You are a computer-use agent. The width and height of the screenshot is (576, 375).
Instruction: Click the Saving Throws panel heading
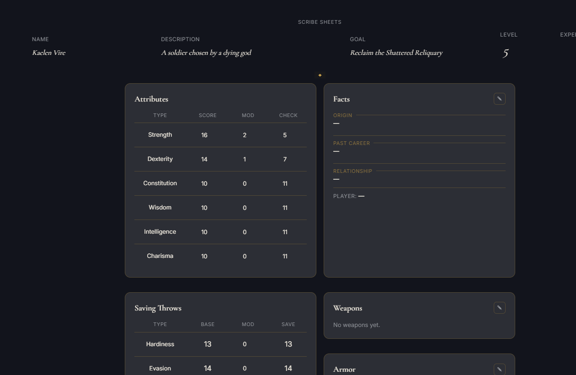click(158, 308)
